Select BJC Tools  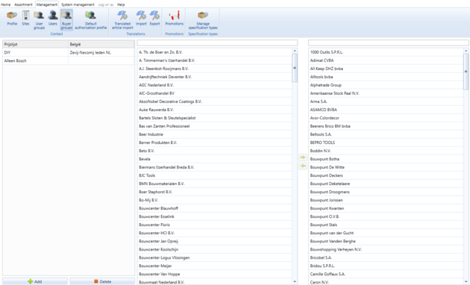point(214,175)
